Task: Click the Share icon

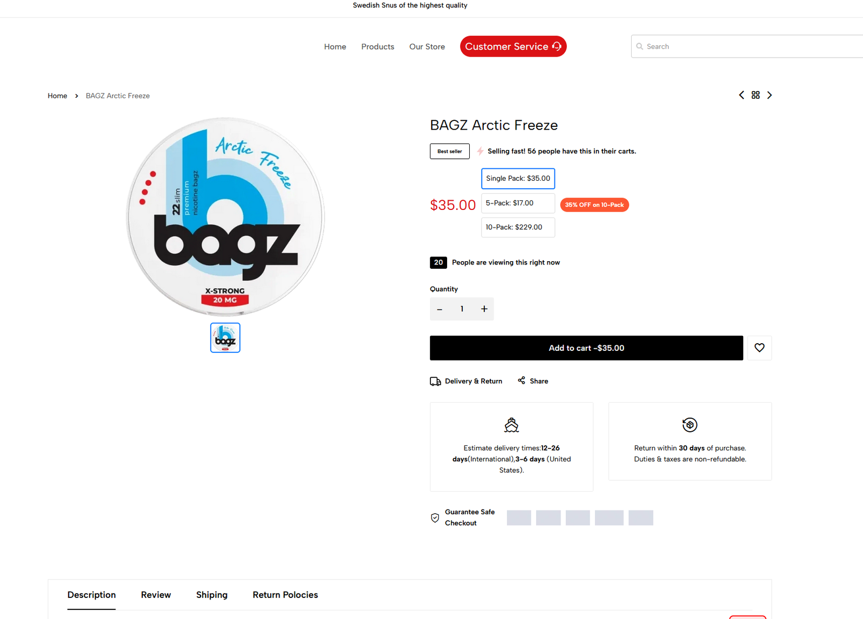Action: 520,380
